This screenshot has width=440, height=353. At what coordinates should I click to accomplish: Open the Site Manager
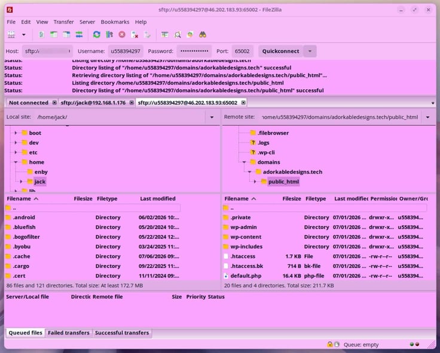pos(11,35)
